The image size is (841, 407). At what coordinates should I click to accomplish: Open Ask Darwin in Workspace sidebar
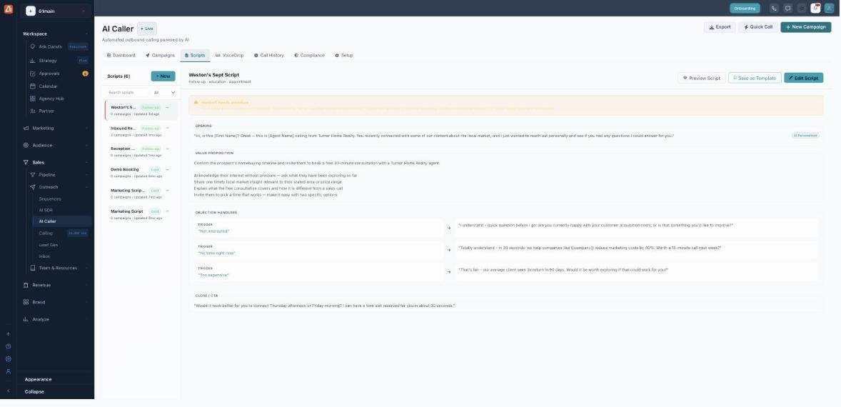tap(59, 46)
